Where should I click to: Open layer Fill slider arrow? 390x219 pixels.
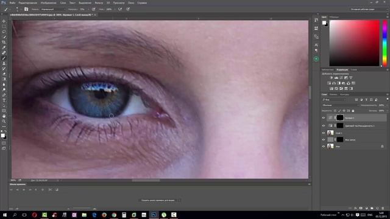pyautogui.click(x=388, y=111)
